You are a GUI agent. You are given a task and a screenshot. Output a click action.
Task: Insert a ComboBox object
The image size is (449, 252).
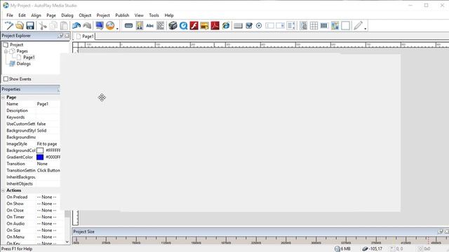click(x=280, y=26)
